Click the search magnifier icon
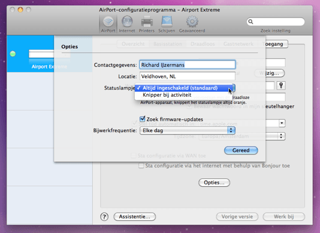 click(x=251, y=22)
